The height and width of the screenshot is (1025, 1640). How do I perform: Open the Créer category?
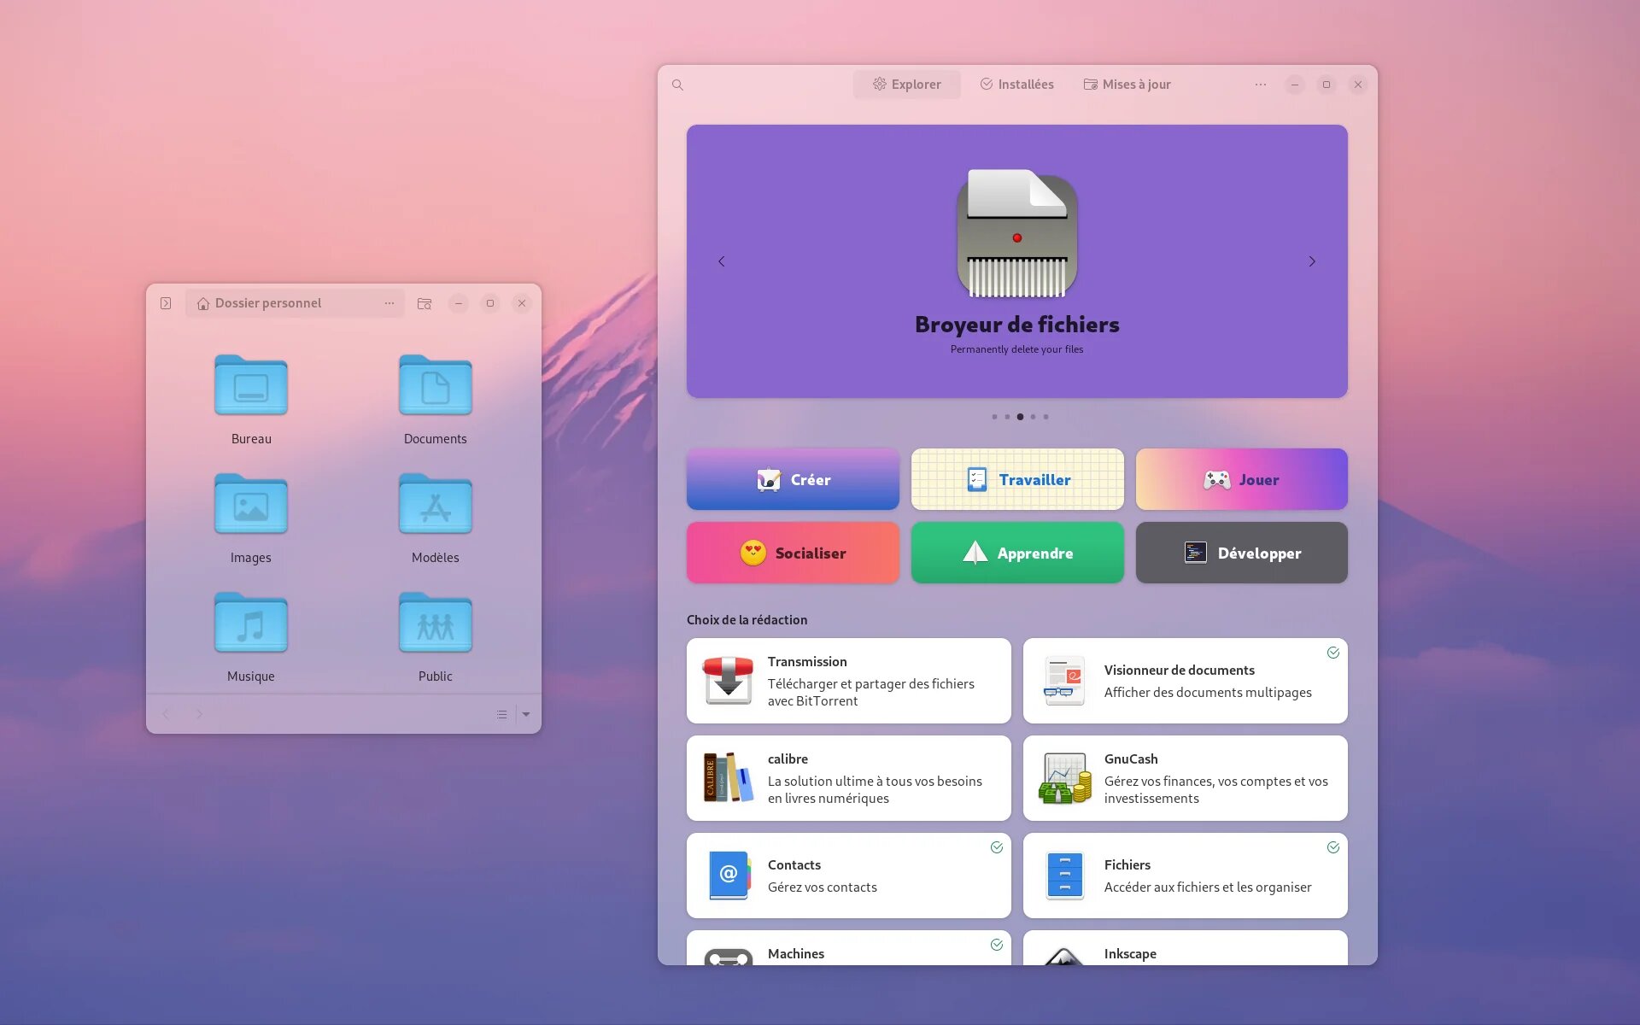pos(793,479)
